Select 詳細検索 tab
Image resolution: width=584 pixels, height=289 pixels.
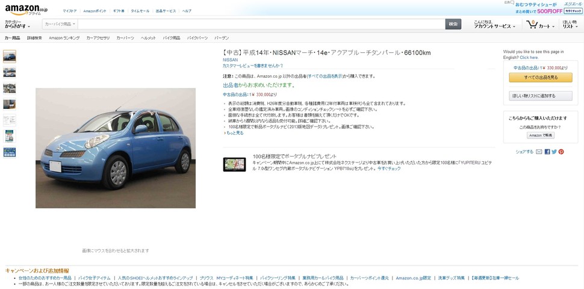(35, 38)
